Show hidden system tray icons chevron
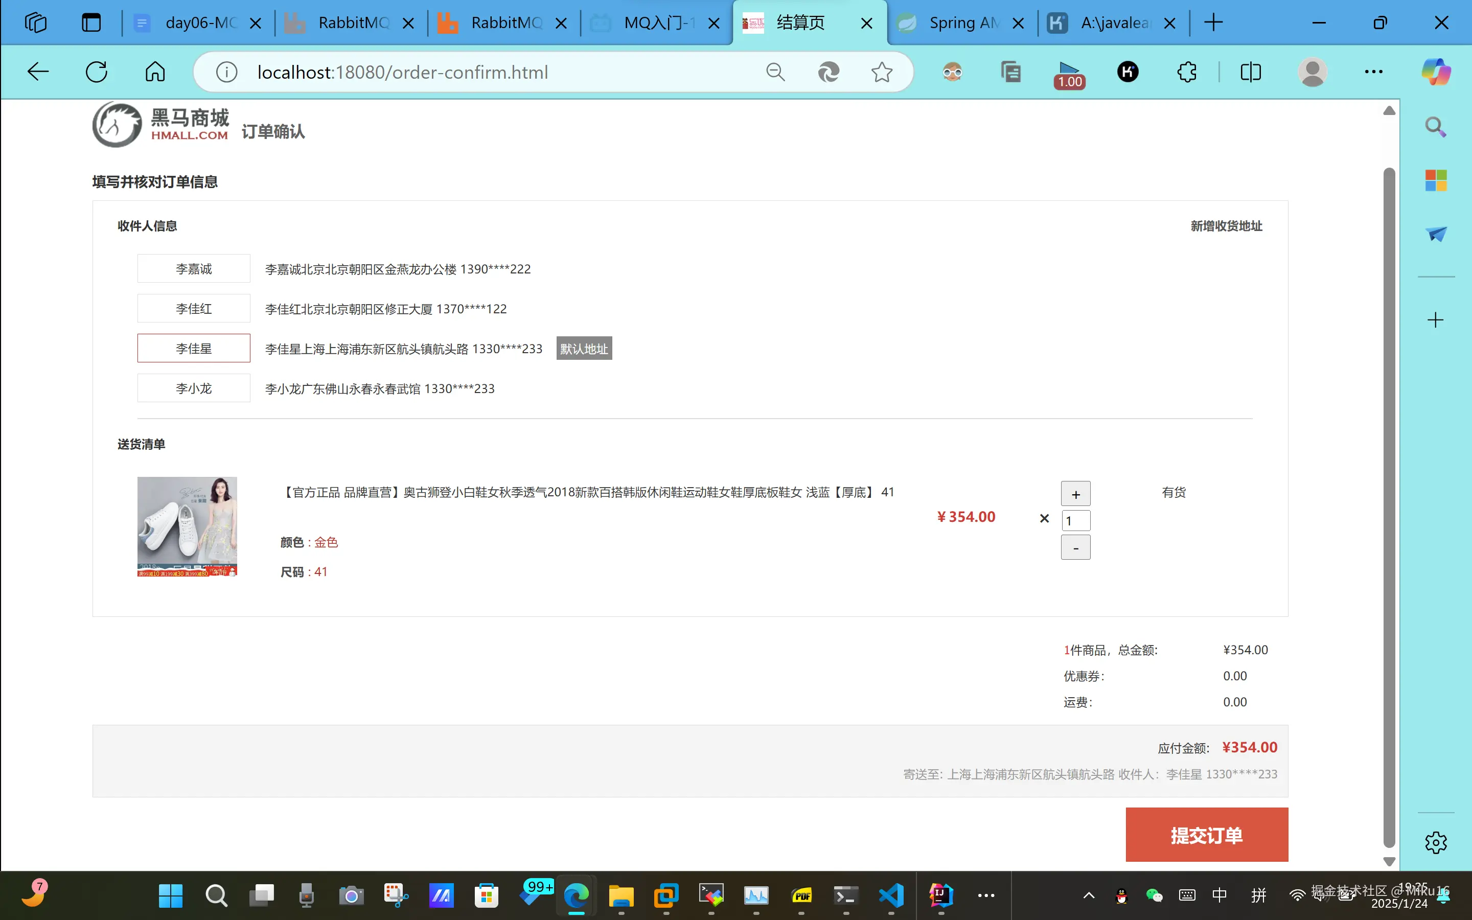This screenshot has width=1472, height=920. point(1089,895)
